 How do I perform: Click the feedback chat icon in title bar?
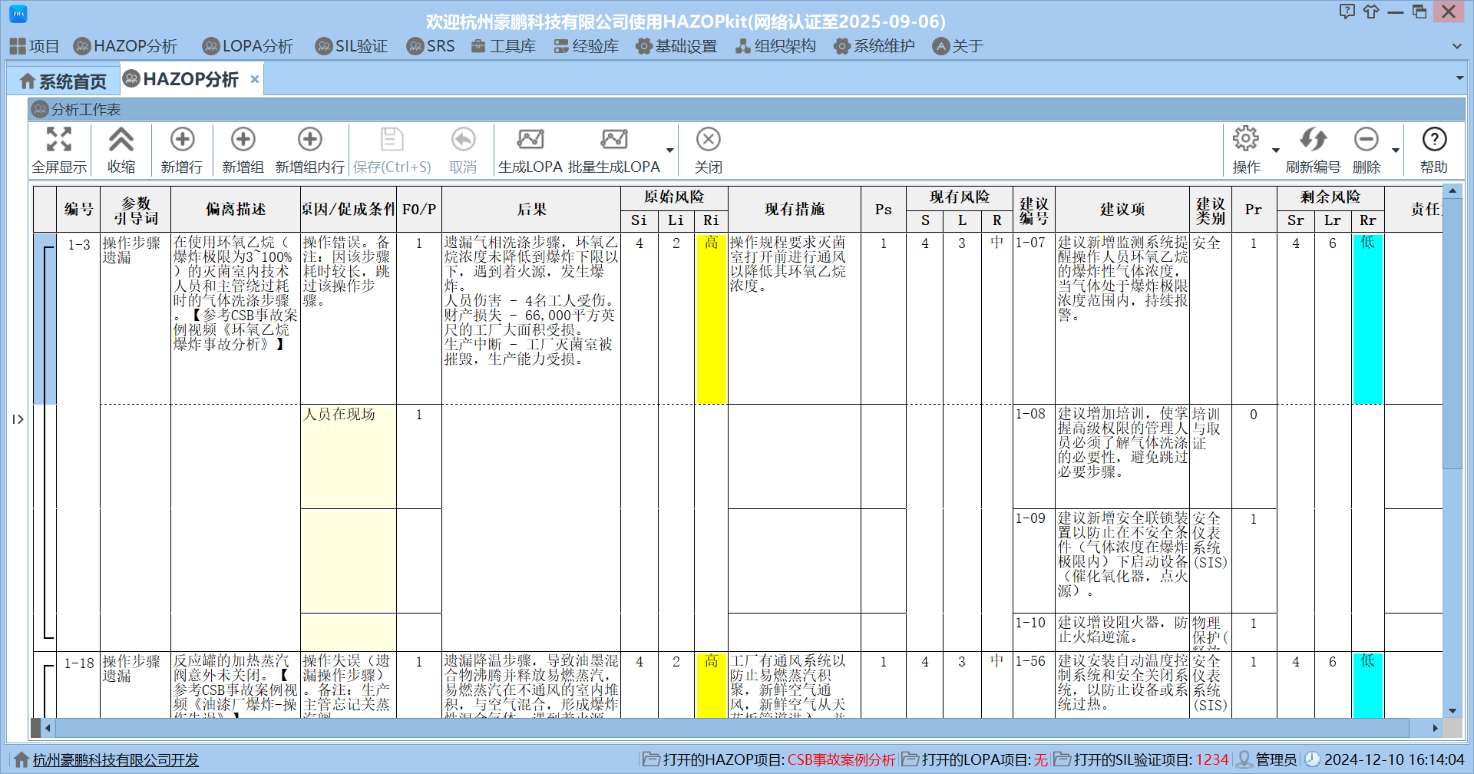coord(1347,12)
